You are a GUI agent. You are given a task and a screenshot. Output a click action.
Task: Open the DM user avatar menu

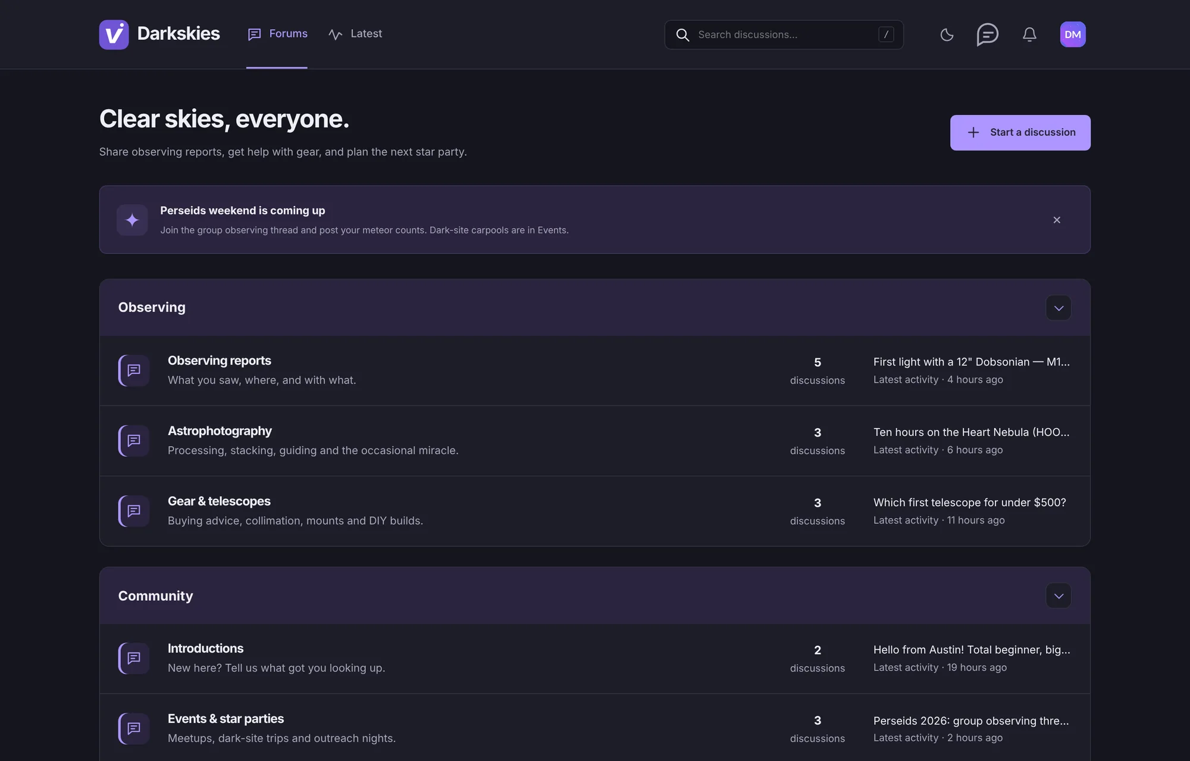click(1073, 35)
